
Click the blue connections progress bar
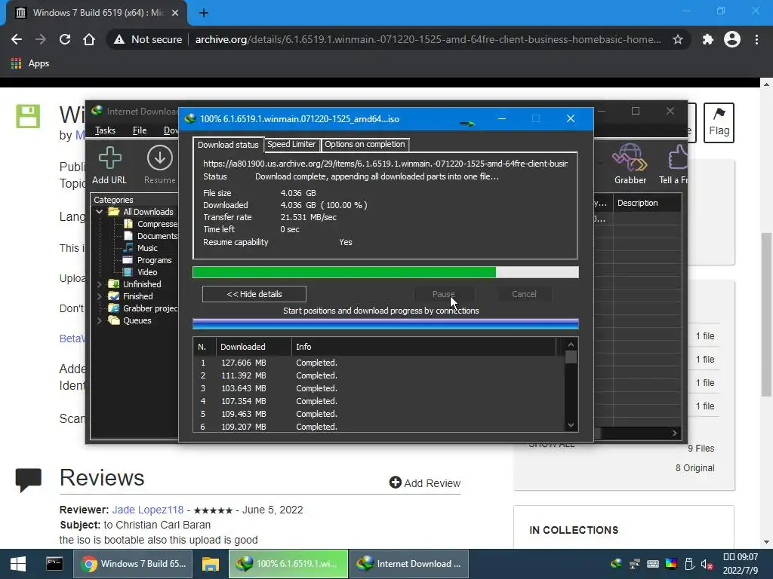coord(386,324)
